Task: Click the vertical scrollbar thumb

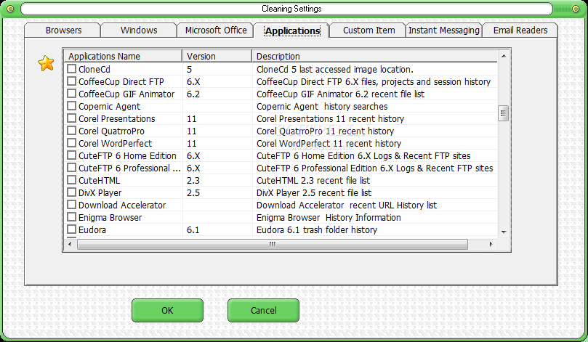Action: tap(503, 113)
